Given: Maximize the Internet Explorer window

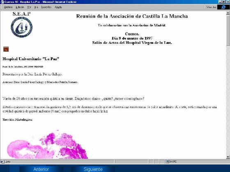Looking at the screenshot, I should [224, 2].
